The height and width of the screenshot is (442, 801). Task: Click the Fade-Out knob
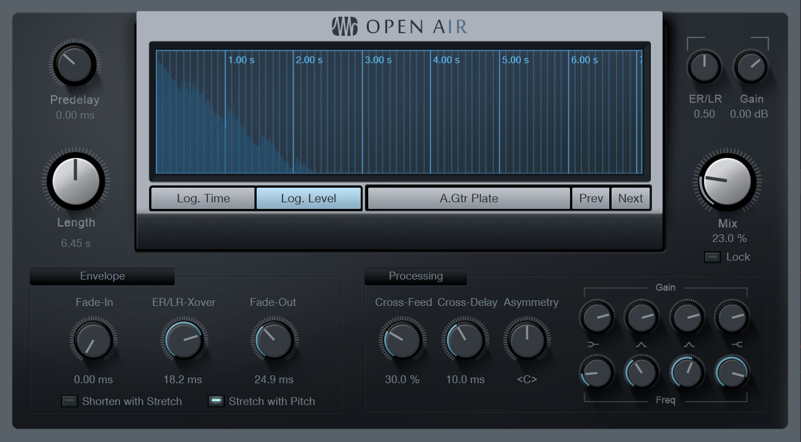[x=274, y=339]
